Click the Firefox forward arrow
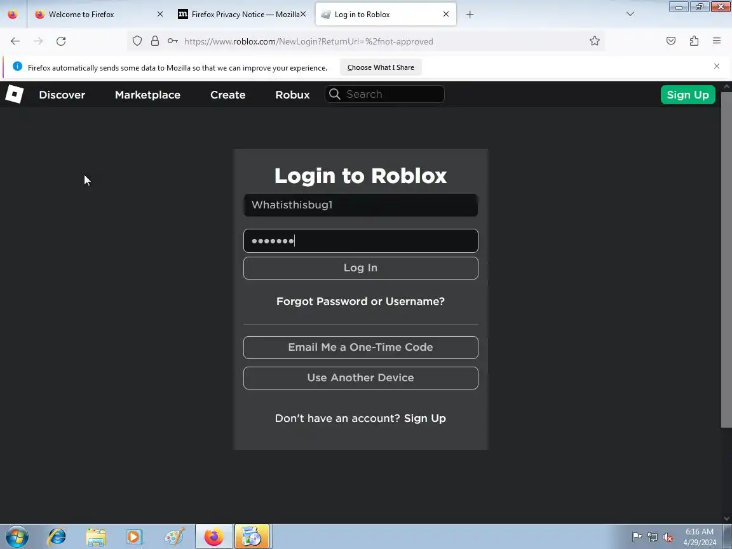The height and width of the screenshot is (549, 732). [x=38, y=41]
